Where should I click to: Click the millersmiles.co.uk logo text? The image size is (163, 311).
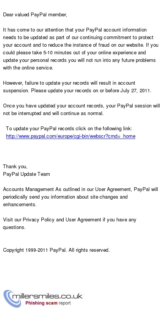(x=47, y=296)
